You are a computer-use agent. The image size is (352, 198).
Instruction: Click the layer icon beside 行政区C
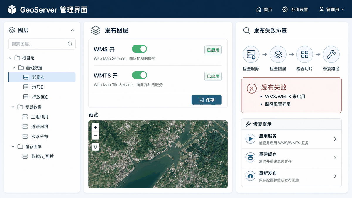click(26, 97)
